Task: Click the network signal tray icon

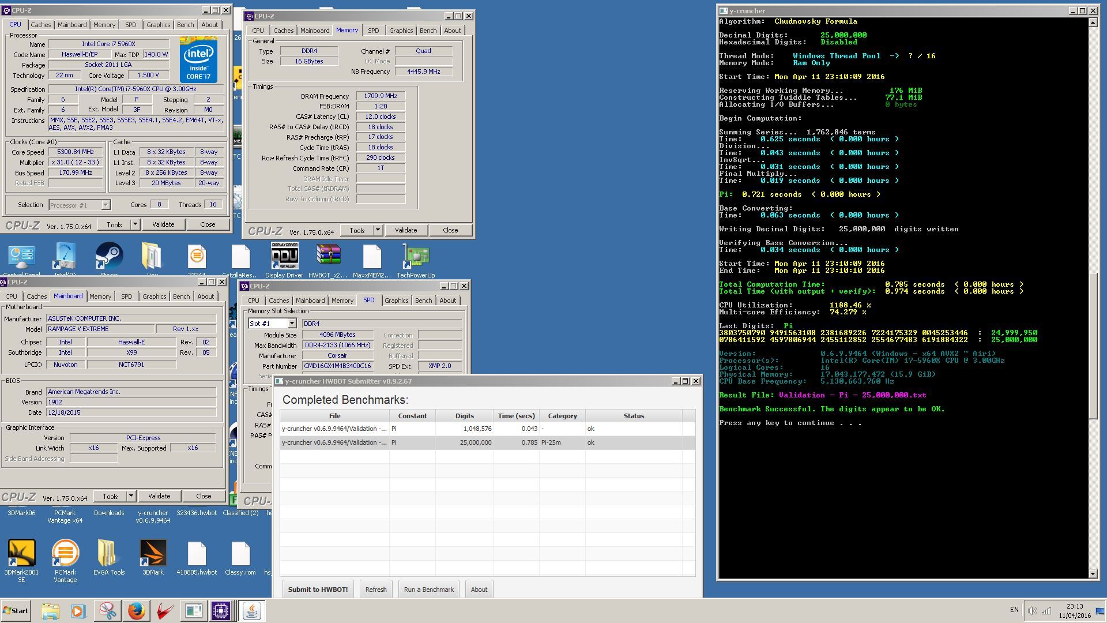Action: (1046, 610)
